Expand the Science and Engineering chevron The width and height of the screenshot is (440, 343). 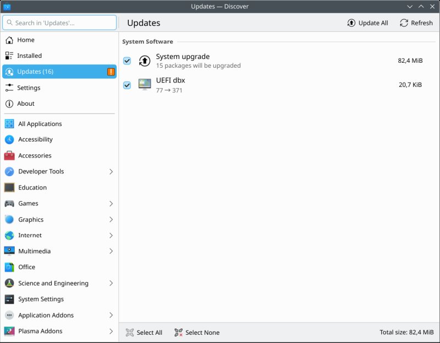coord(111,283)
